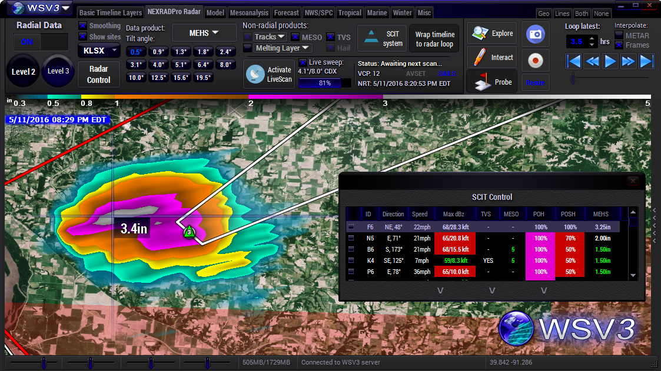Open the Mesoanalysis tab
The width and height of the screenshot is (661, 371).
[249, 12]
